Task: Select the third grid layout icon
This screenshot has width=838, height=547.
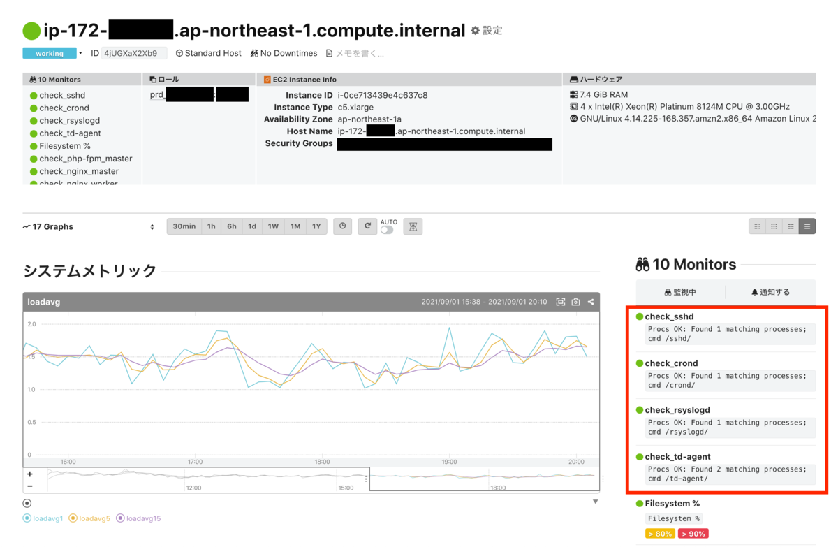Action: pyautogui.click(x=791, y=226)
